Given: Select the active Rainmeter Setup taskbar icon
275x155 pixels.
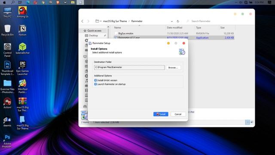Looking at the screenshot, I should [x=80, y=2].
